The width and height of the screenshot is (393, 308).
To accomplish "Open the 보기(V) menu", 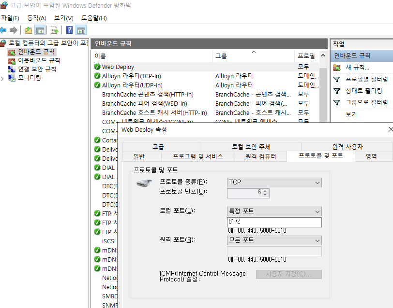I will [64, 18].
